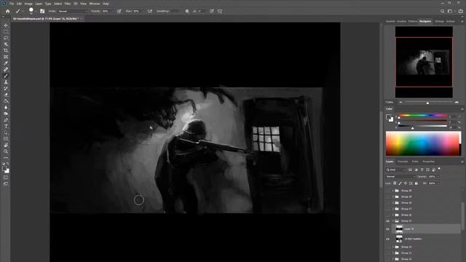Toggle airbrush build-up in options bar
This screenshot has height=262, width=466.
pos(150,12)
